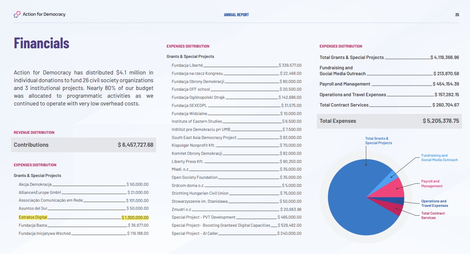
Task: Click the Contributions revenue row
Action: tap(84, 145)
